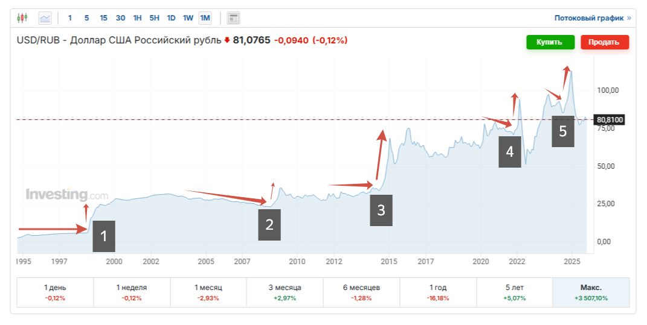Select the 1W timeframe
Screen dimensions: 647x325
tap(188, 18)
